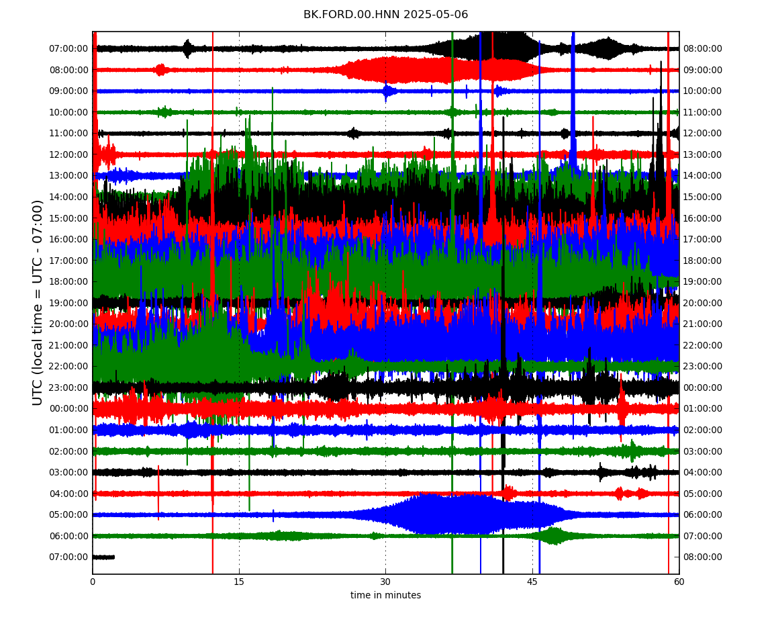Screen dimensions: 772x638
Task: Click the left 07:00:00 label at the bottom
Action: pyautogui.click(x=68, y=557)
